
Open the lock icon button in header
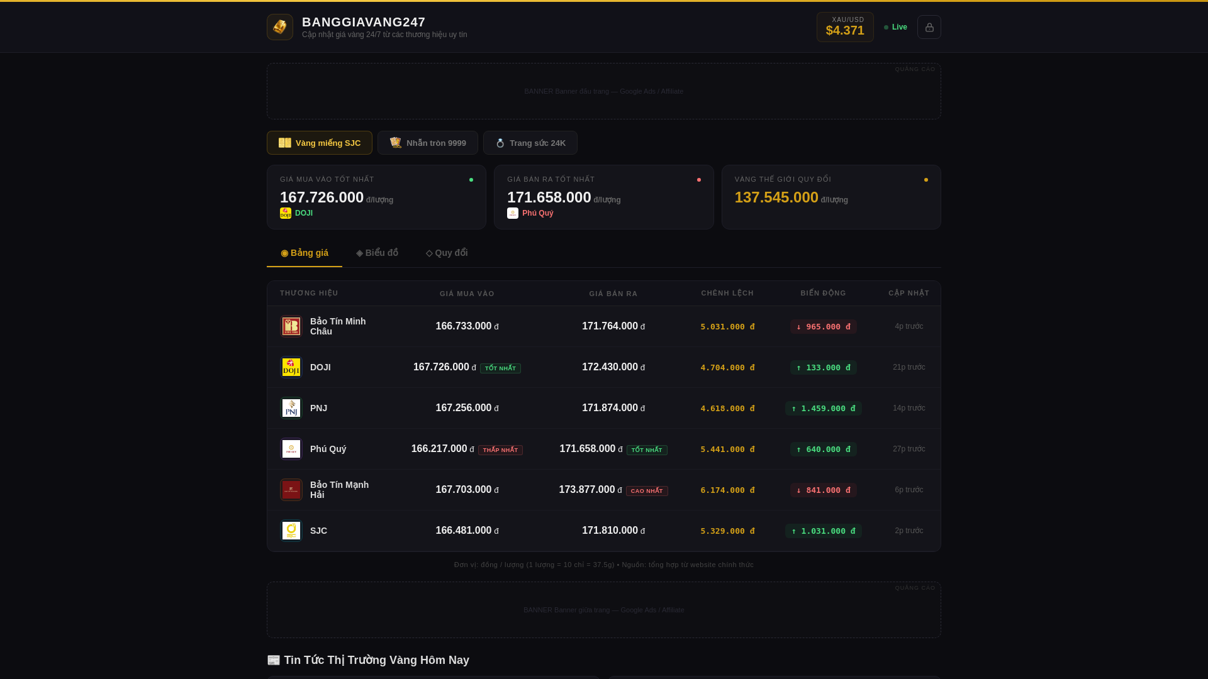[929, 27]
